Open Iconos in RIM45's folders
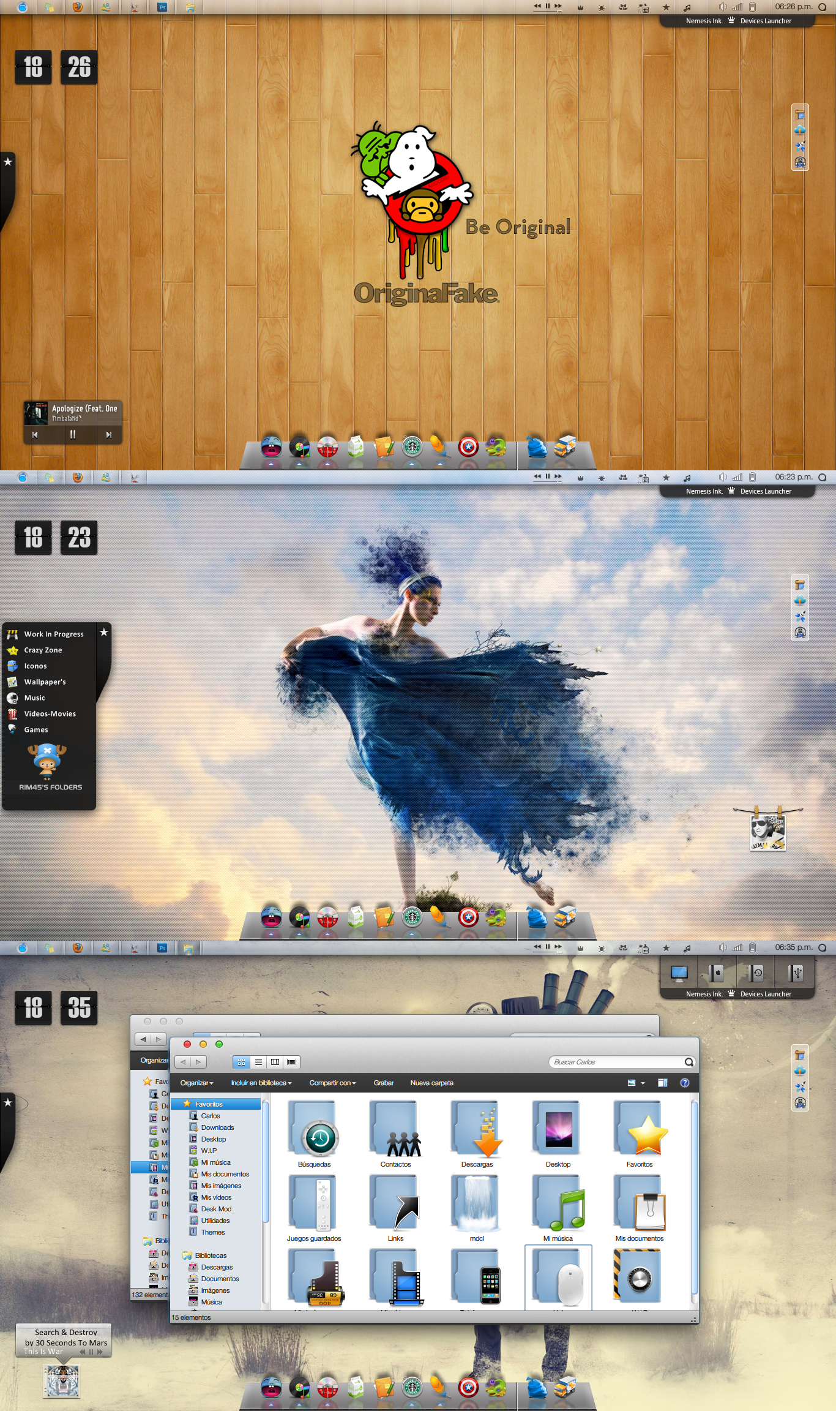The height and width of the screenshot is (1411, 836). [x=35, y=666]
